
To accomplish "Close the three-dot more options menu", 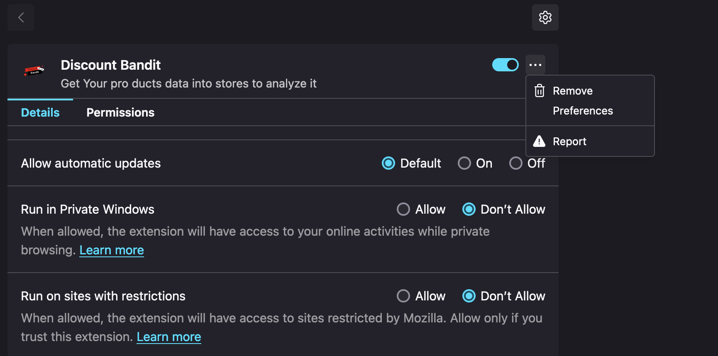I will pos(535,65).
